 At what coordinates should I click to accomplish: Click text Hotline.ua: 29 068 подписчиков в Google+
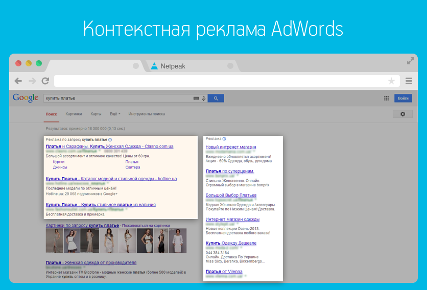click(81, 194)
